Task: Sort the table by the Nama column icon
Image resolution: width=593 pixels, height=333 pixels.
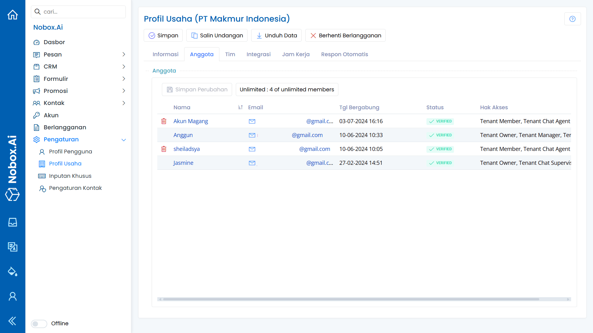Action: point(240,107)
